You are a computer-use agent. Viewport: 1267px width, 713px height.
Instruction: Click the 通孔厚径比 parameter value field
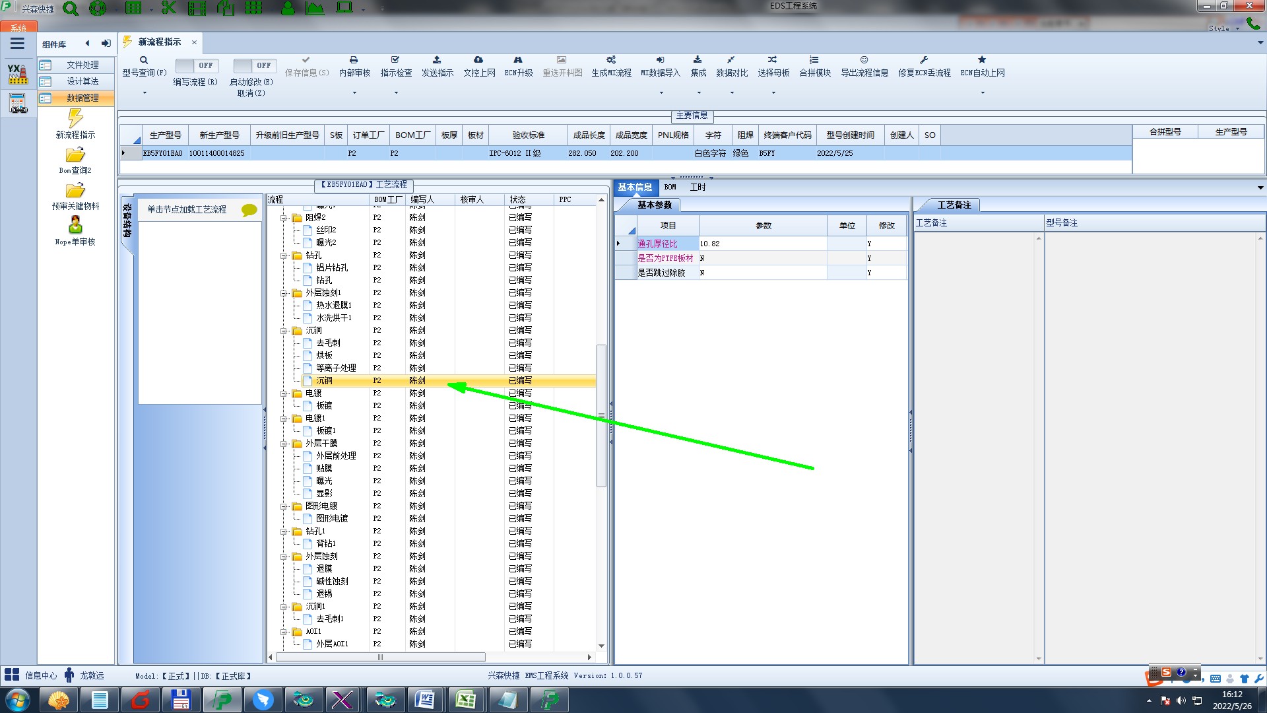(762, 244)
